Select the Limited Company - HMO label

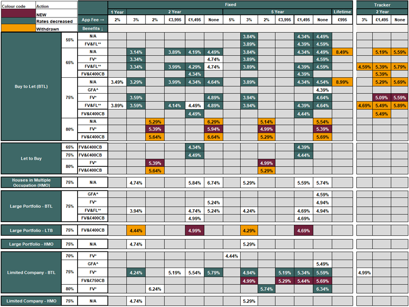point(31,301)
